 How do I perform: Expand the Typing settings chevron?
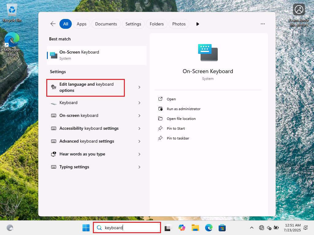140,167
